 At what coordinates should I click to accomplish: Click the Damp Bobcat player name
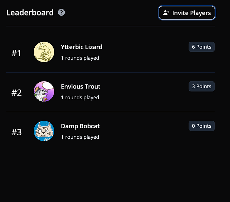[x=80, y=126]
